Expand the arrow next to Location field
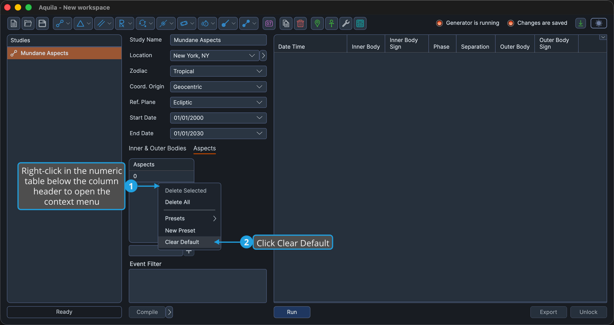The width and height of the screenshot is (614, 325). point(263,56)
